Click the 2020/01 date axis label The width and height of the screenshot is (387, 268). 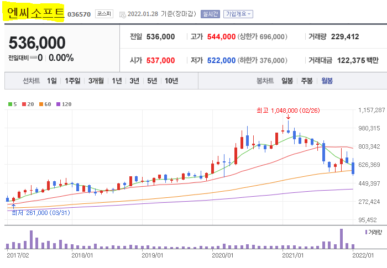coord(222,255)
